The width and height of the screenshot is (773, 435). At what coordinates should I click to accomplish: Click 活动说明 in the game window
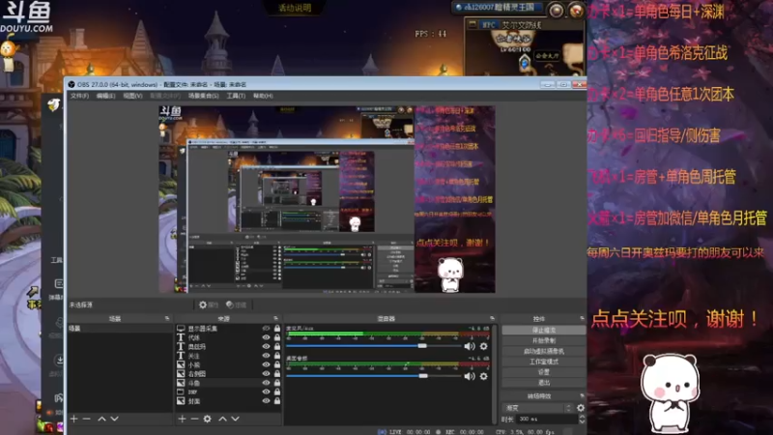coord(295,8)
